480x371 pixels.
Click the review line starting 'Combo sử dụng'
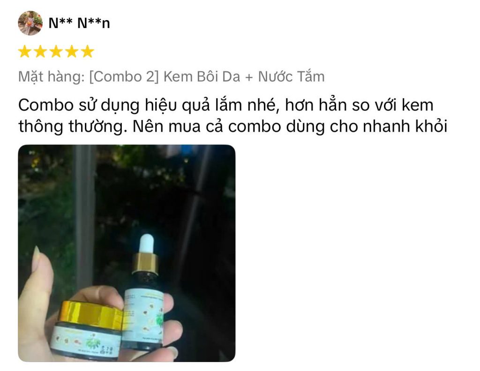[226, 105]
